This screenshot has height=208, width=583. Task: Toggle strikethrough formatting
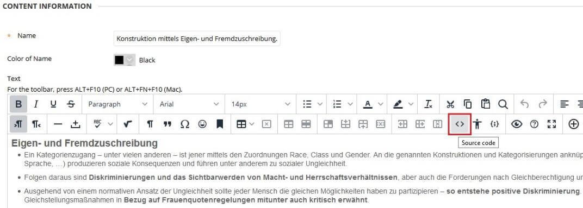click(71, 104)
